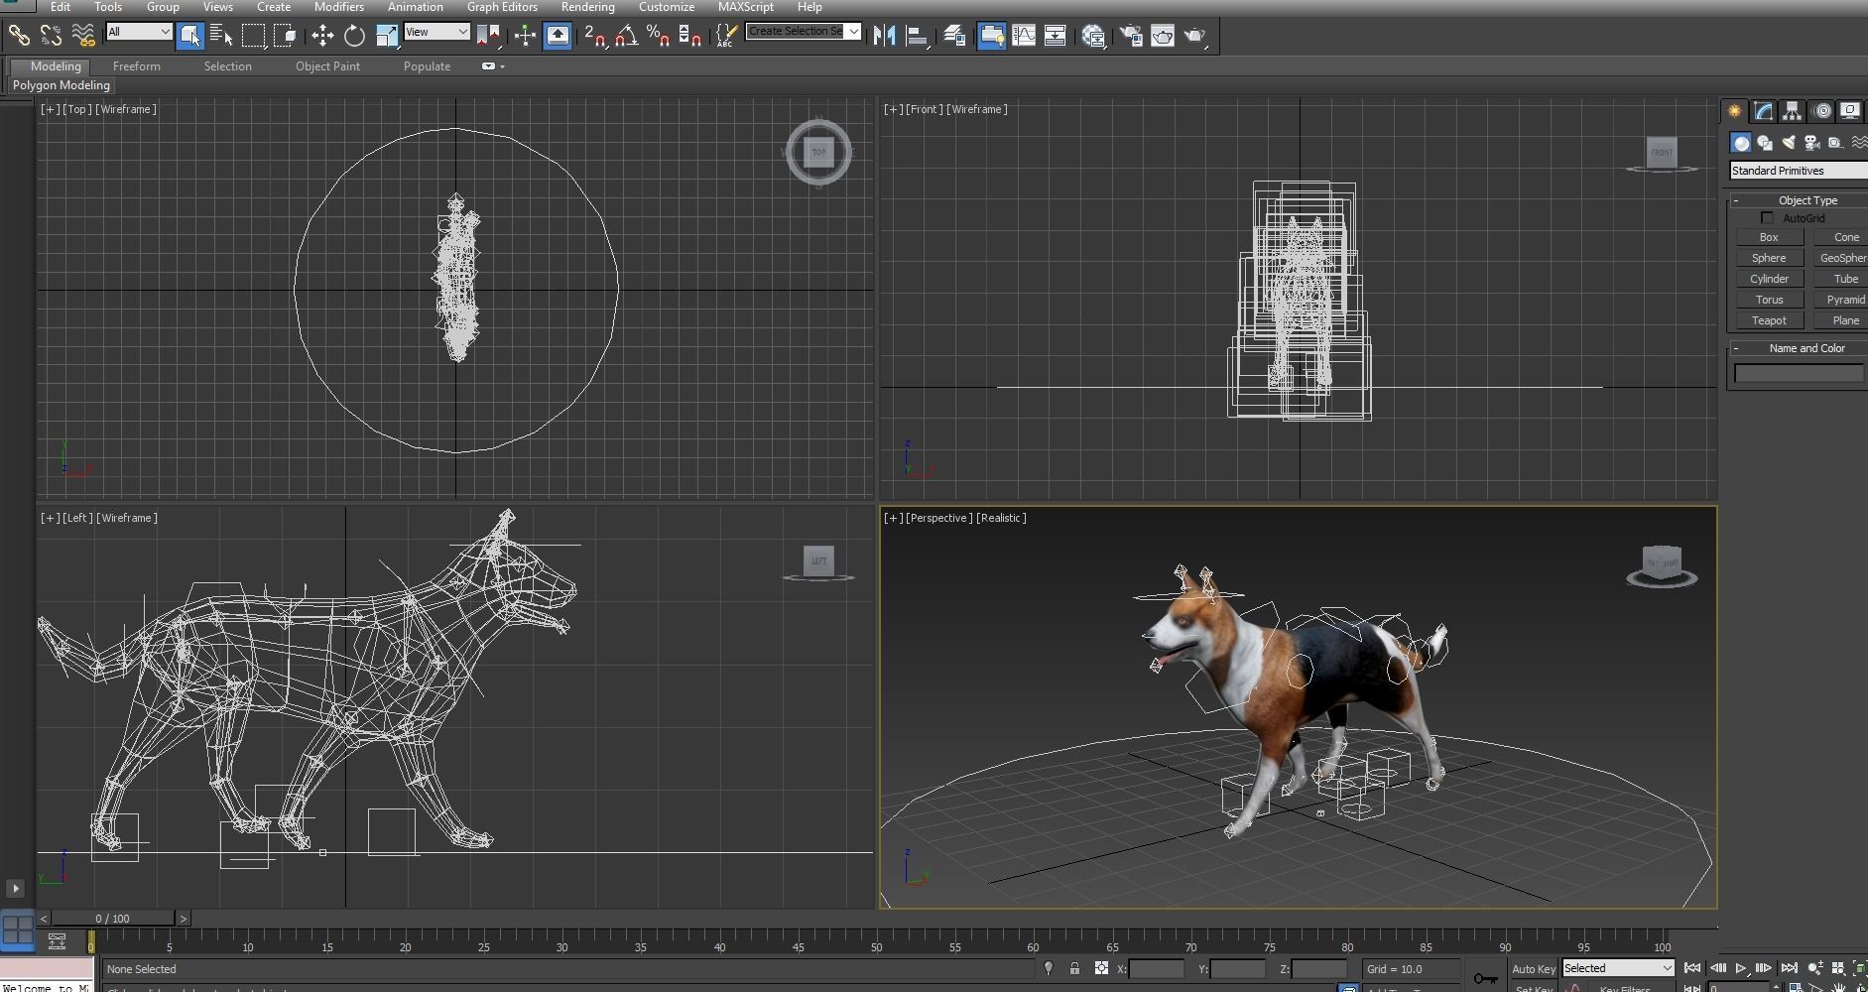Select the Select and Link chain icon
This screenshot has height=992, width=1868.
coord(19,36)
